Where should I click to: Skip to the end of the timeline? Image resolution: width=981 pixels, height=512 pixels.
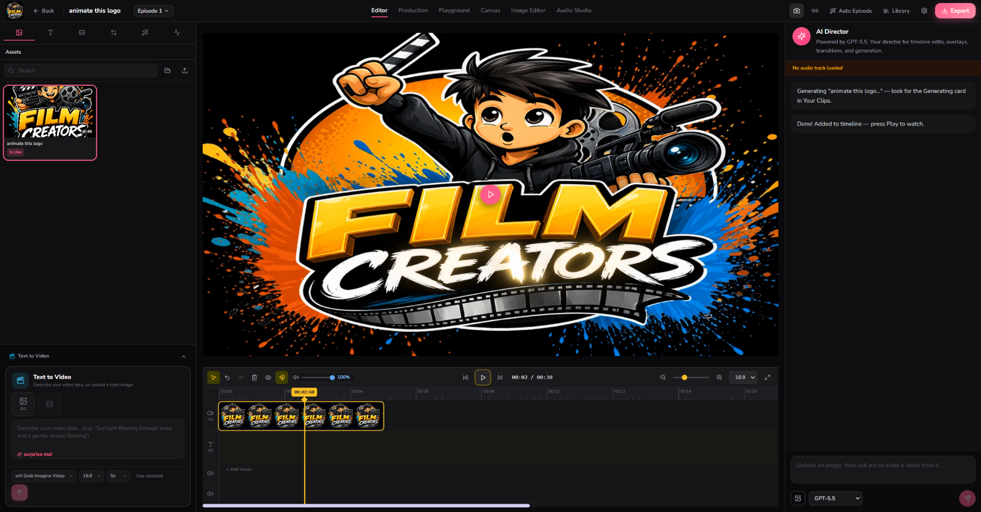[500, 378]
